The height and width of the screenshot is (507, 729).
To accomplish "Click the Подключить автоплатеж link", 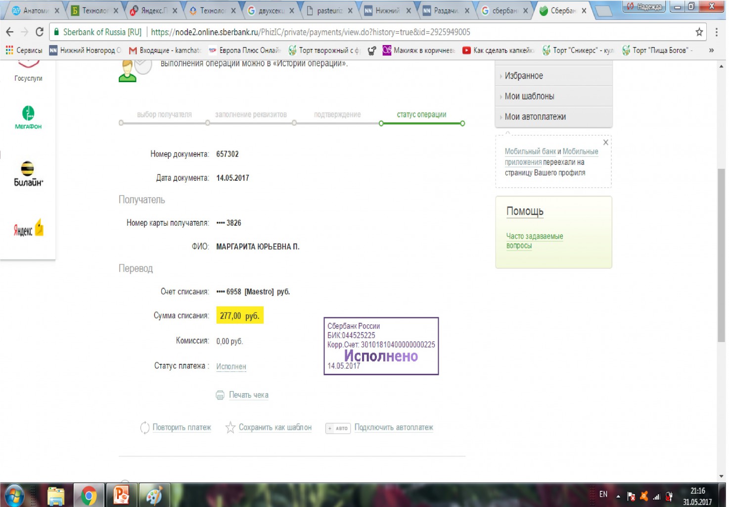I will click(x=394, y=427).
